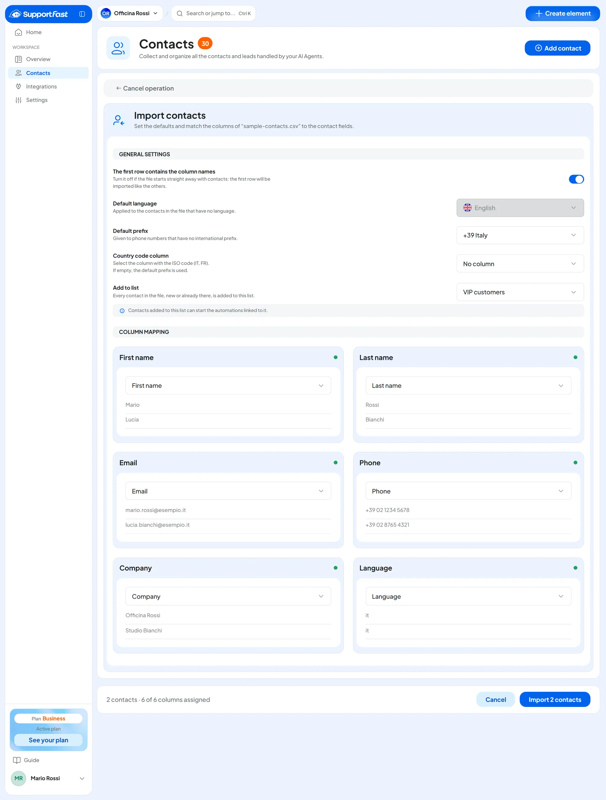Open the Language column mapping dropdown

point(468,596)
